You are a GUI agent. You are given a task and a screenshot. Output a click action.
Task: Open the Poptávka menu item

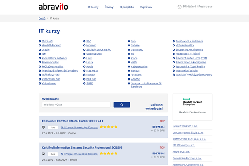(146, 7)
